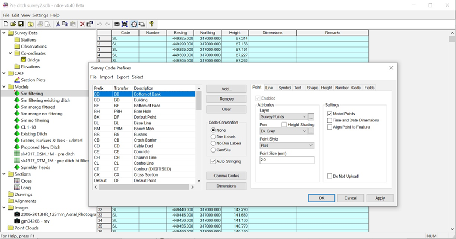Collapse the Co-ordinates tree node
The width and height of the screenshot is (456, 239).
point(10,53)
